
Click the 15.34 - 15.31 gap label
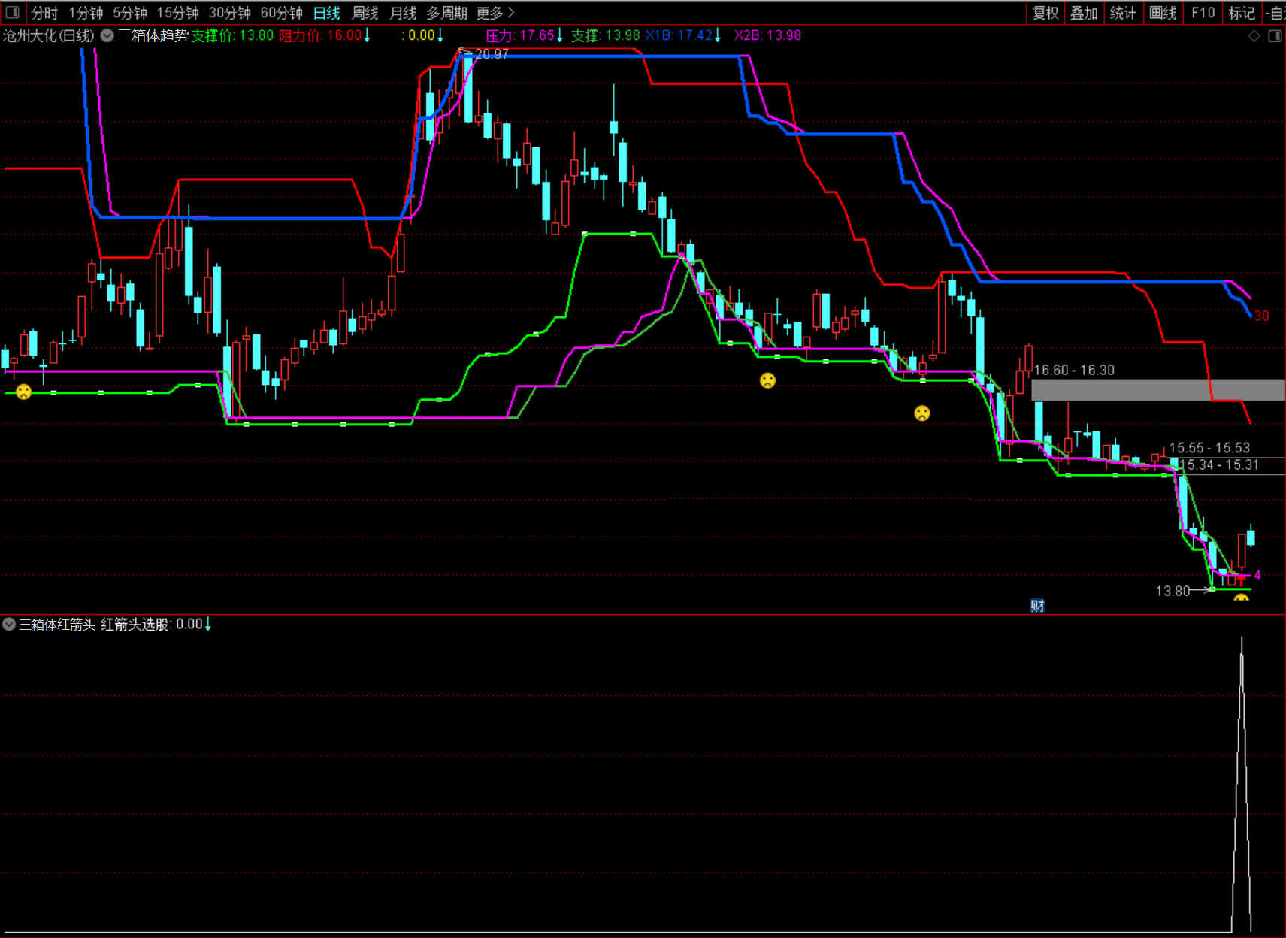pyautogui.click(x=1218, y=464)
